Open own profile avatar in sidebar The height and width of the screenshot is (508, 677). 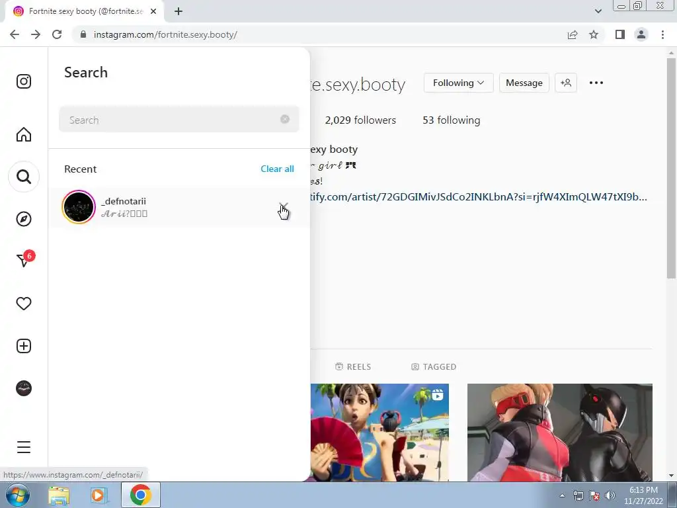coord(24,388)
